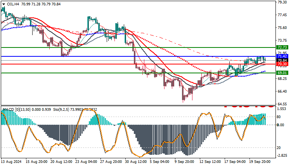The width and height of the screenshot is (291, 166).
Task: Click the 1.553 MACD scale value
Action: [x=282, y=109]
